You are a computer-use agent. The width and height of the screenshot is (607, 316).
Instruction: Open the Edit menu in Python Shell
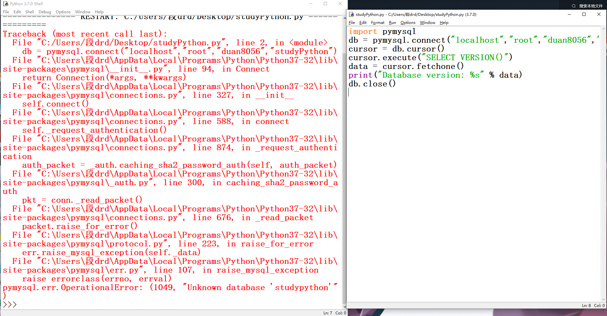click(x=17, y=12)
